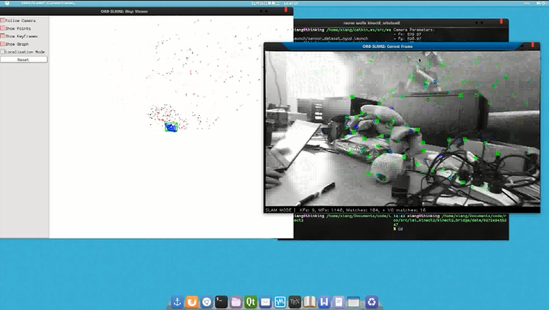Click the 'cd' command prompt in the terminal
Image resolution: width=549 pixels, height=310 pixels.
[400, 229]
